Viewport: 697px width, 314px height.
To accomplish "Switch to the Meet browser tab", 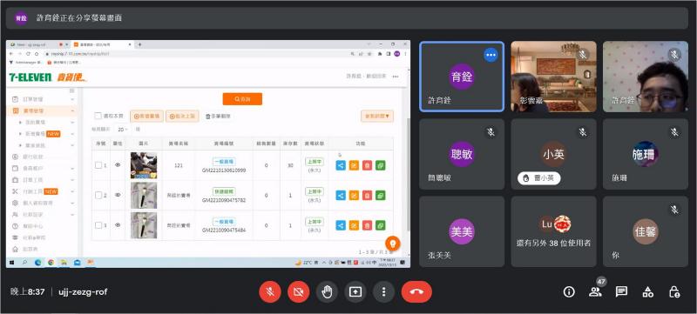I will [37, 44].
